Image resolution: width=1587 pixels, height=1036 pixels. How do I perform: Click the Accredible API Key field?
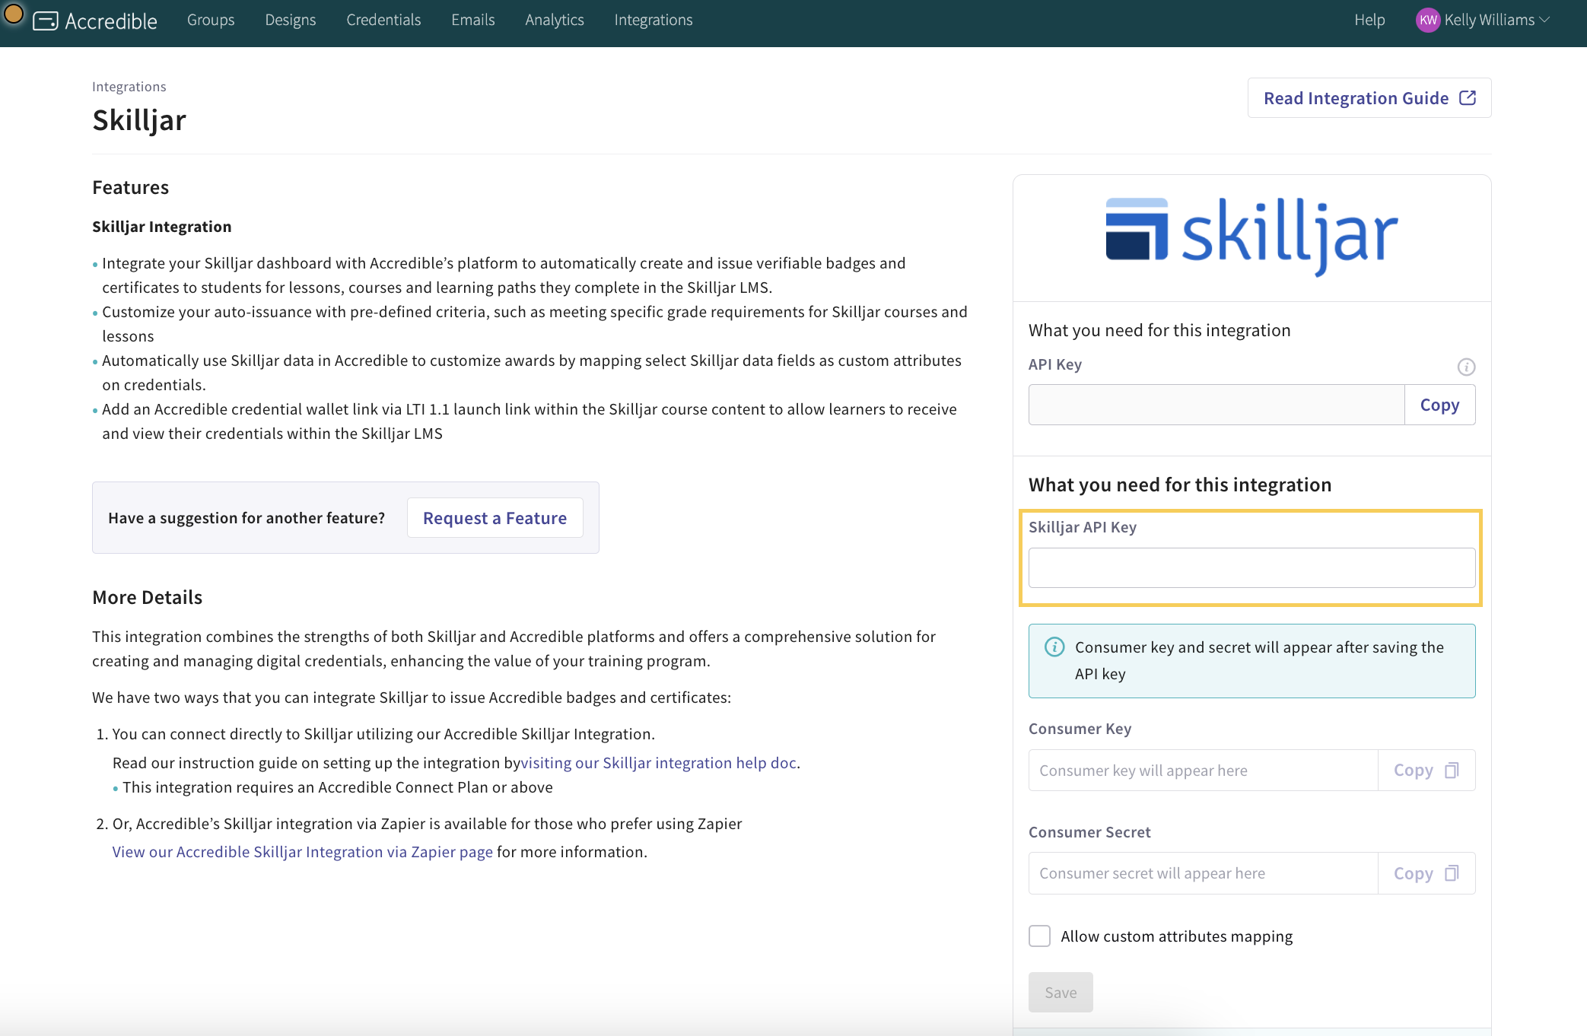(x=1216, y=405)
